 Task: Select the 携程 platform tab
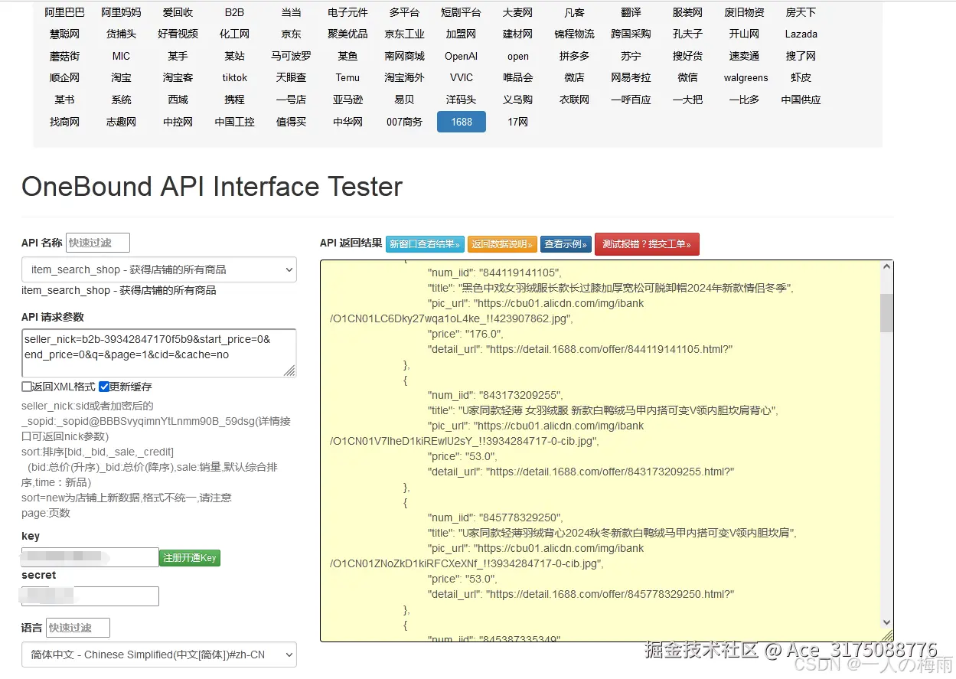point(234,100)
